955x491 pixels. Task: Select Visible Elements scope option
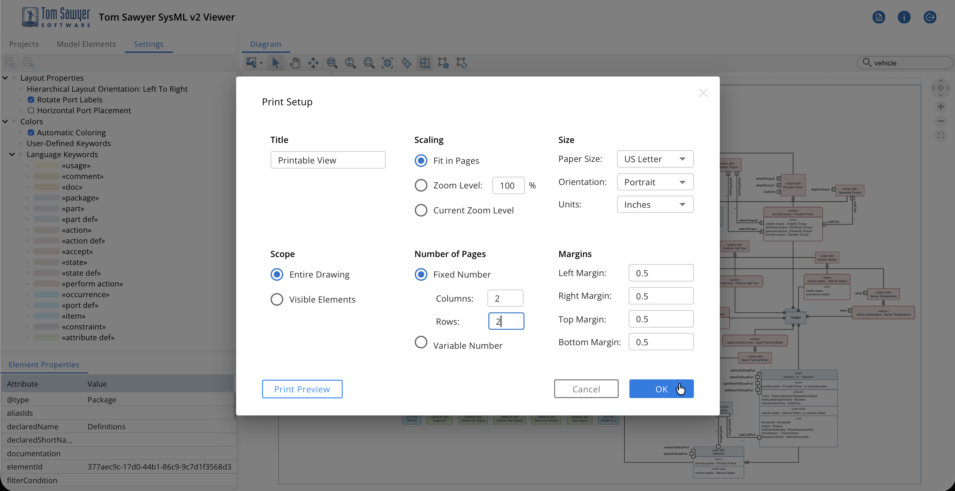pyautogui.click(x=277, y=299)
